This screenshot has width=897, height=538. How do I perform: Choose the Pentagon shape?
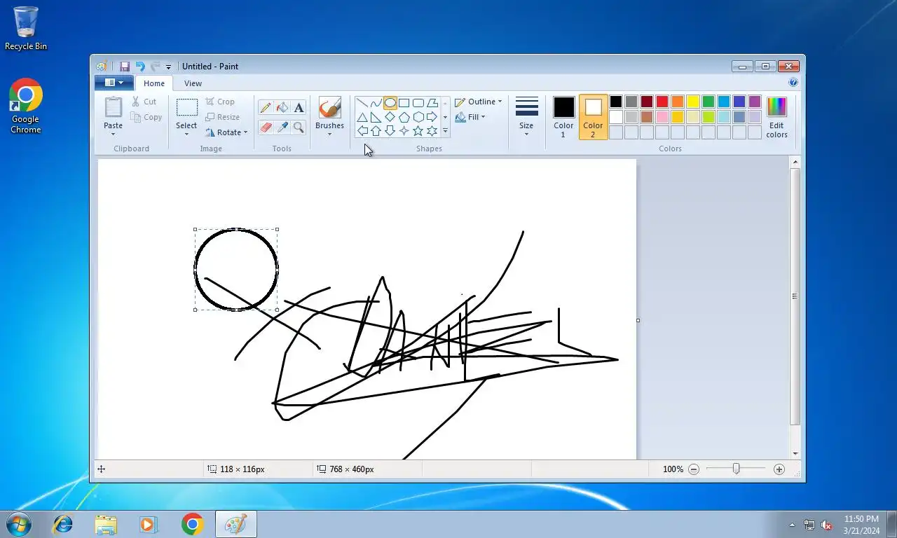[x=404, y=117]
